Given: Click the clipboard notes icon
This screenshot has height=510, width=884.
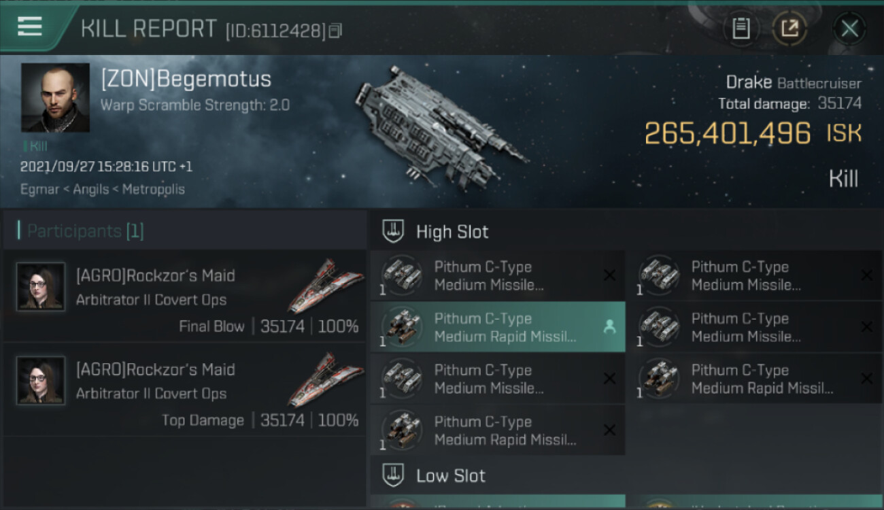Looking at the screenshot, I should point(741,29).
